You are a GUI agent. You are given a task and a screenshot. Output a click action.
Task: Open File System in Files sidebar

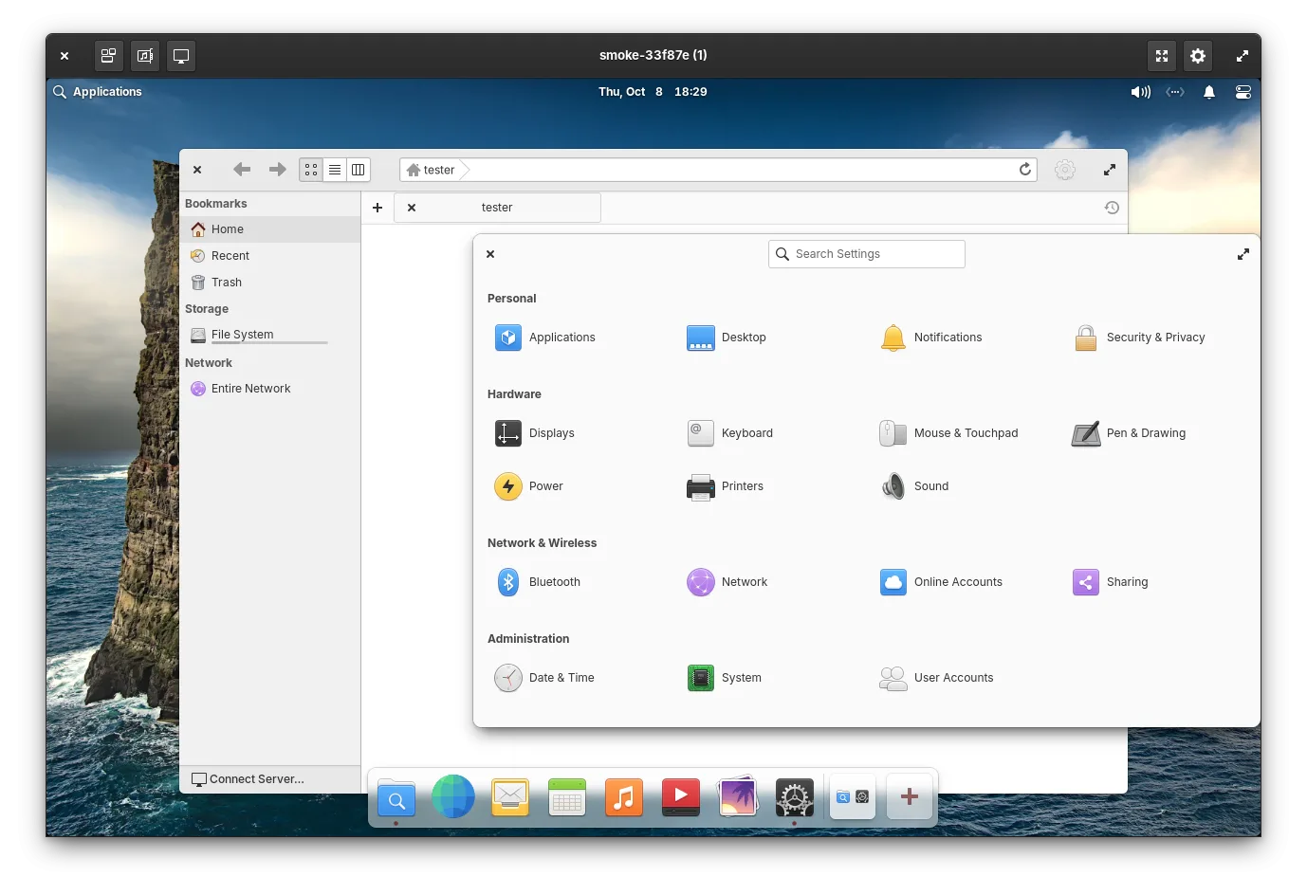(270, 335)
